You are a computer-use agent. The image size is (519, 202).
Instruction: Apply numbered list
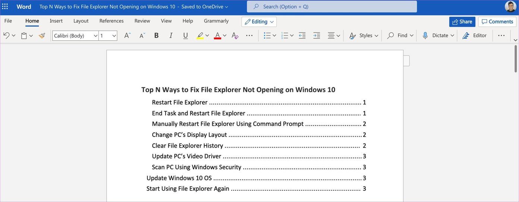coord(285,35)
